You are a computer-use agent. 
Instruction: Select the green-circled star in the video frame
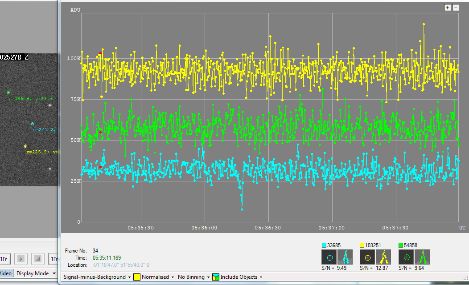tap(8, 92)
